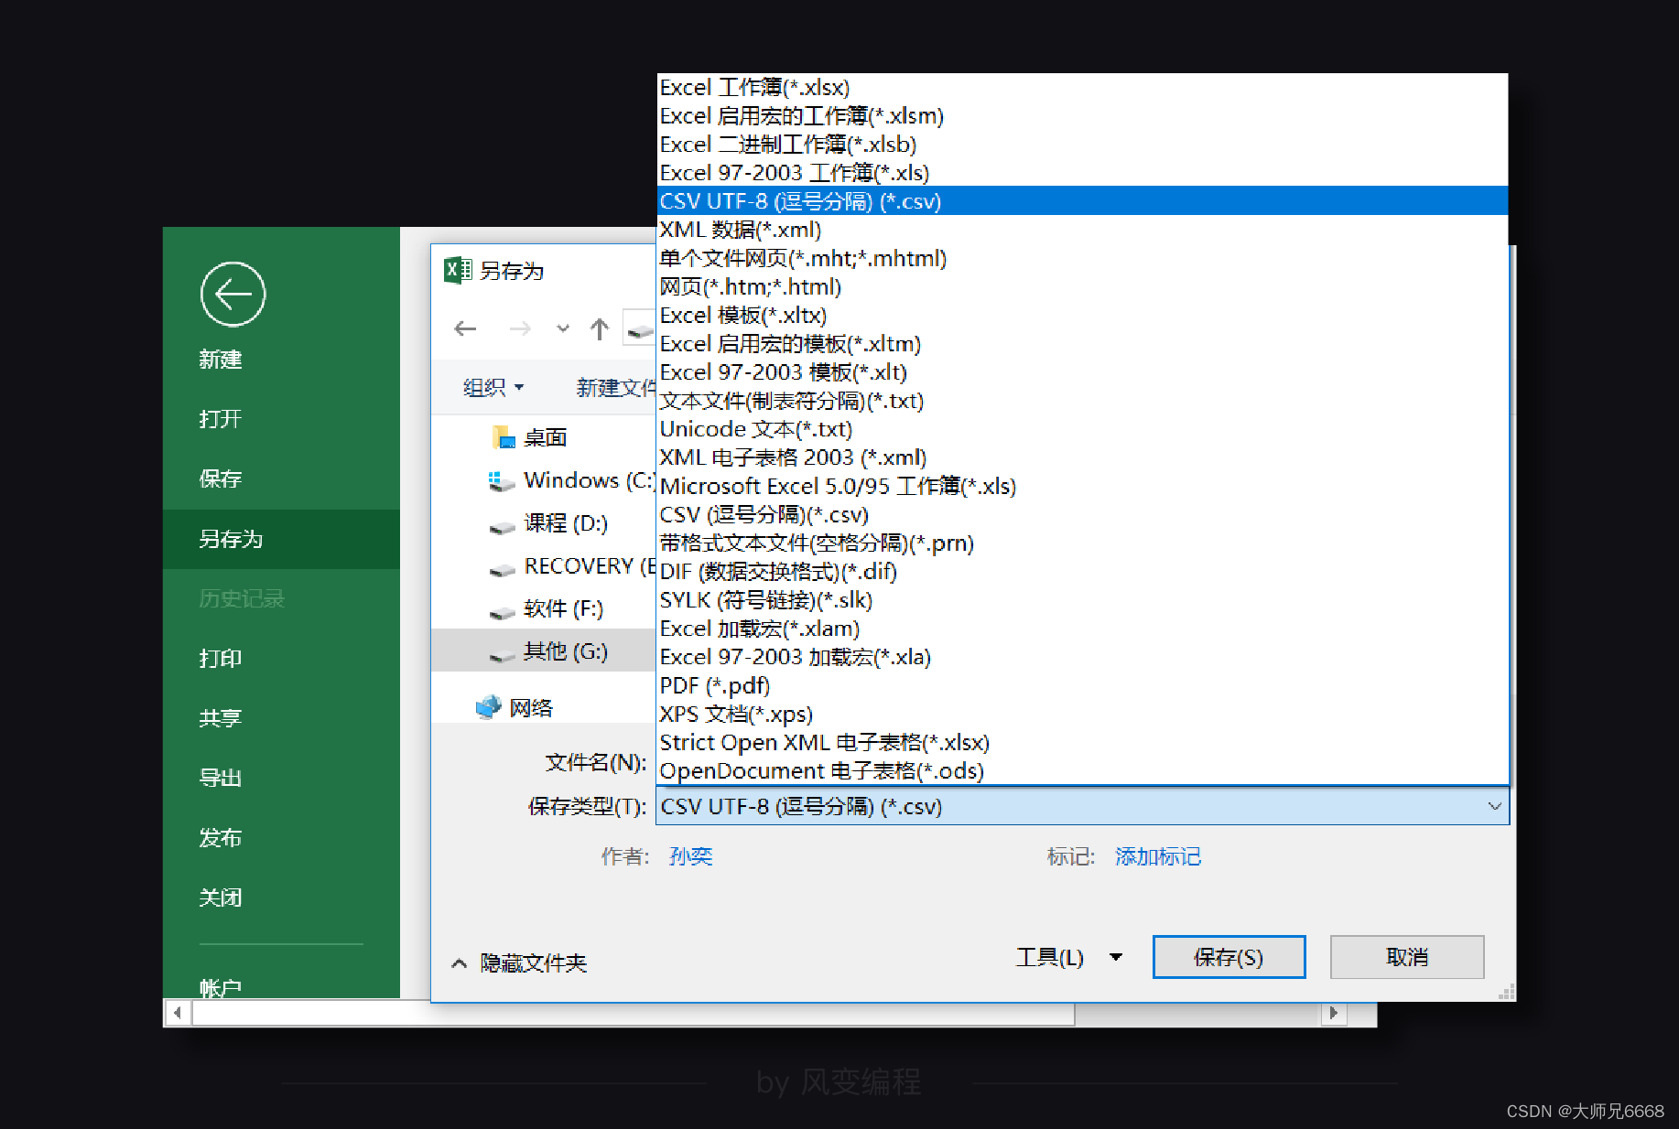Choose Excel 二进制工作簿(*.xlsb) type
The width and height of the screenshot is (1679, 1129).
(1082, 145)
